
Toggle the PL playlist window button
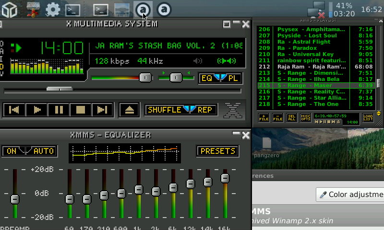point(233,78)
